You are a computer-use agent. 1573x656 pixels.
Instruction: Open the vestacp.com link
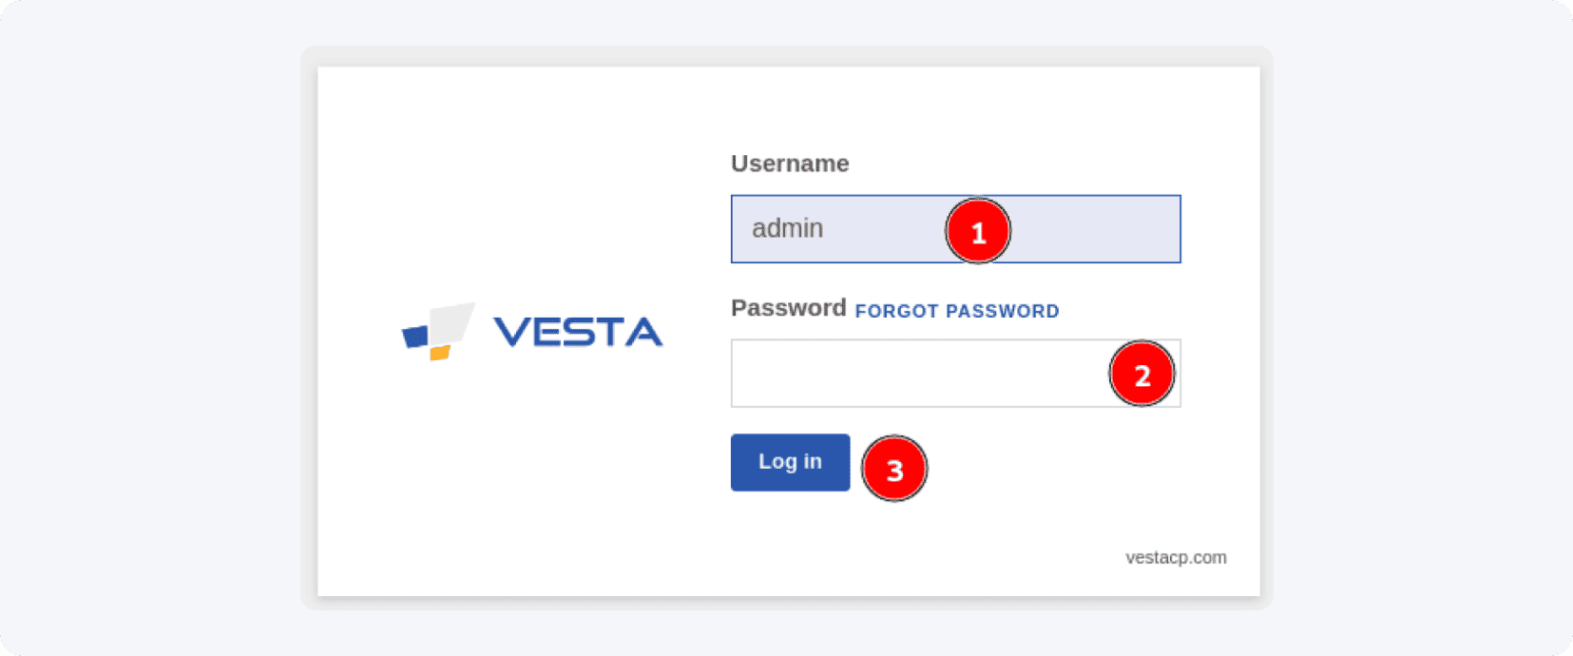point(1176,558)
